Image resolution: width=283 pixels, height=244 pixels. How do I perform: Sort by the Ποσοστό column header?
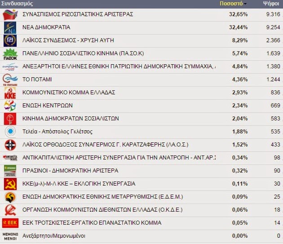click(x=231, y=3)
